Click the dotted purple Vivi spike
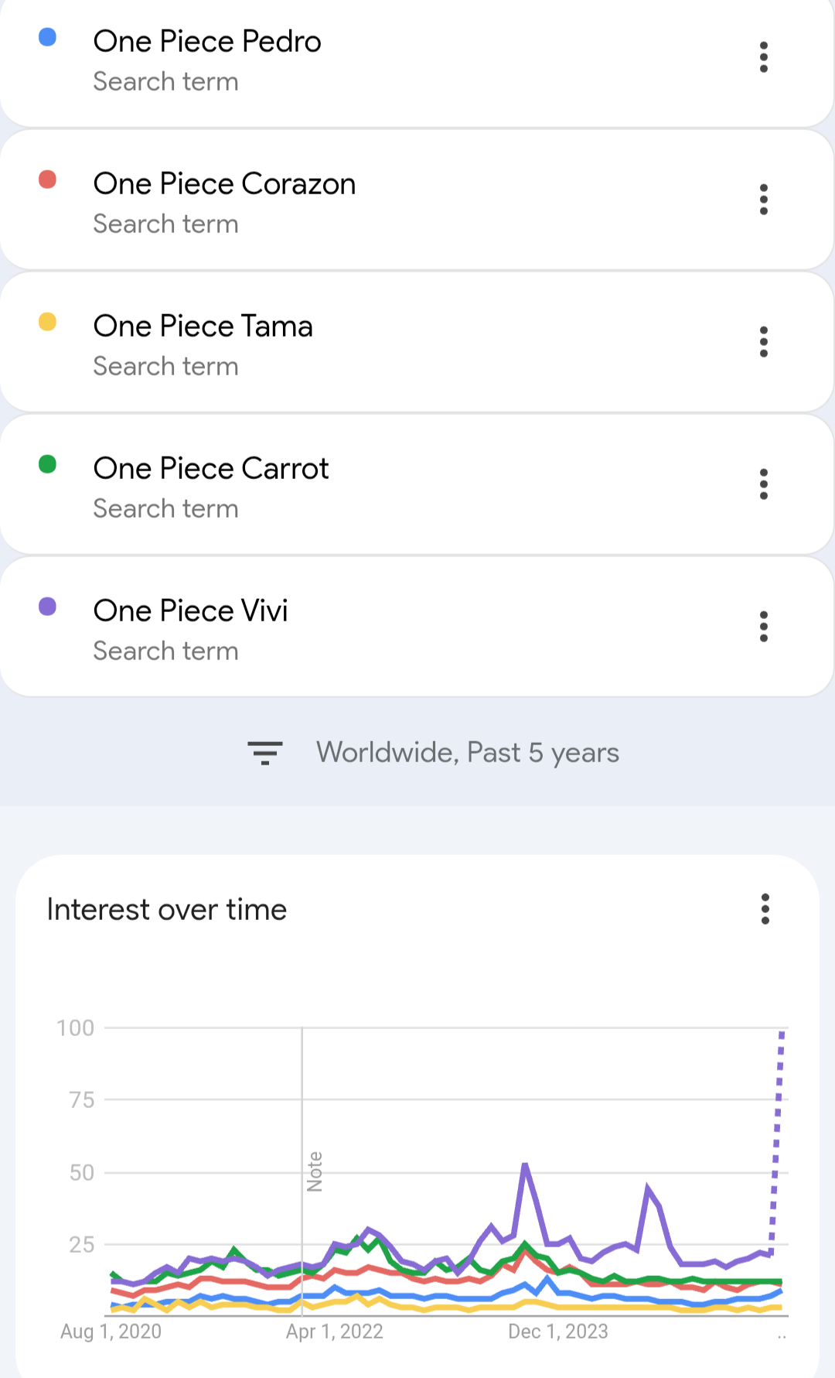 tap(777, 1137)
